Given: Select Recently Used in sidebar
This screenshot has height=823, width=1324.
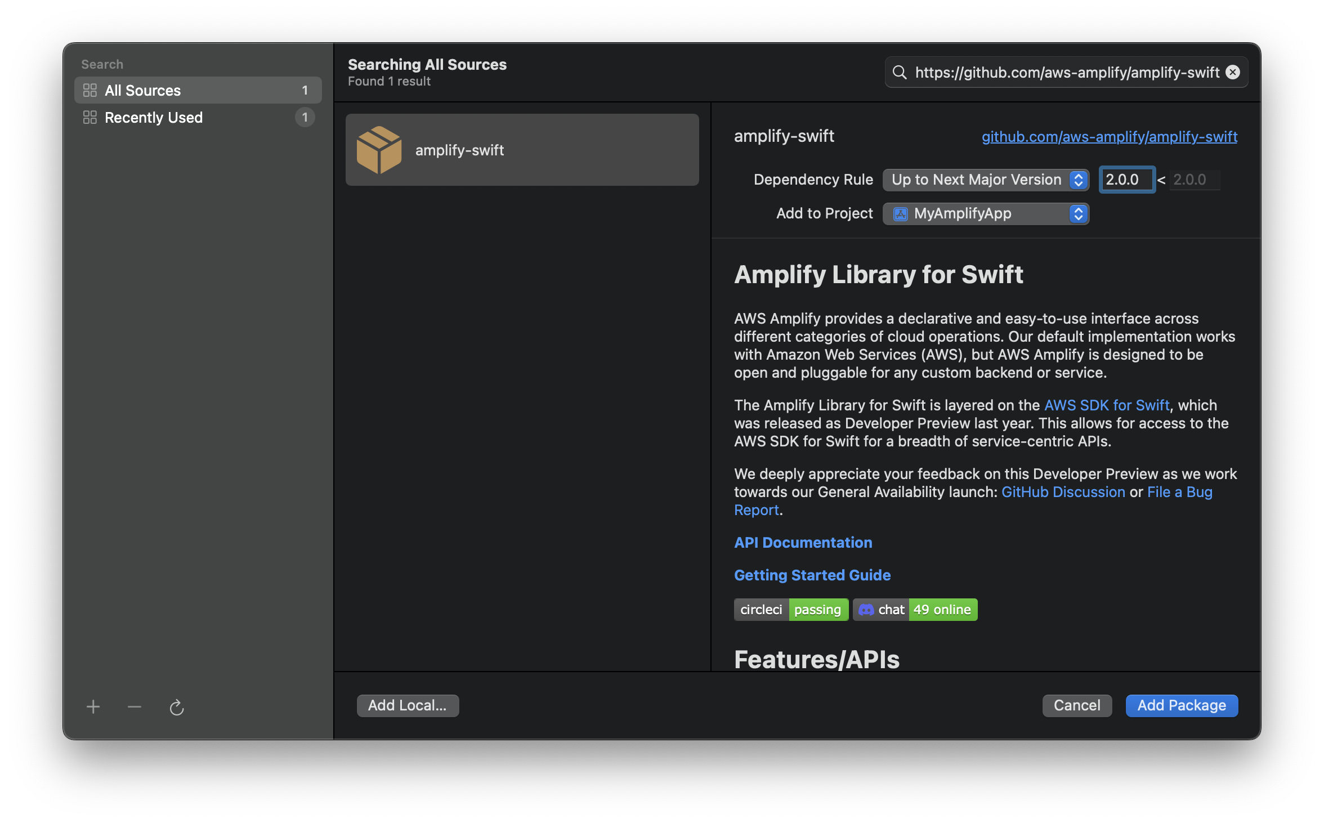Looking at the screenshot, I should point(198,117).
